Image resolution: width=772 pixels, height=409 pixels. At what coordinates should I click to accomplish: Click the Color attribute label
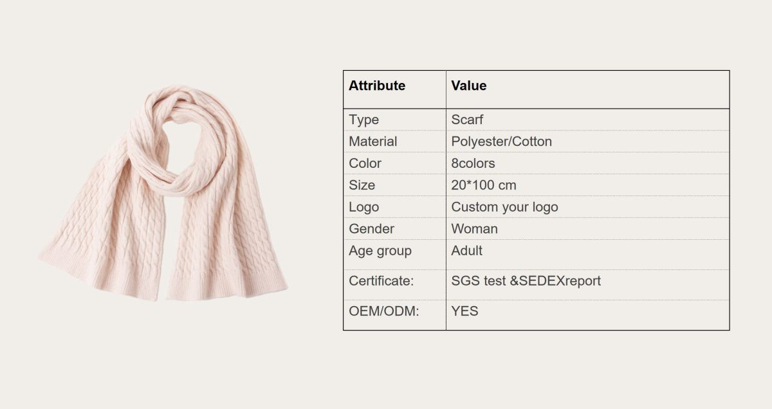[x=365, y=163]
